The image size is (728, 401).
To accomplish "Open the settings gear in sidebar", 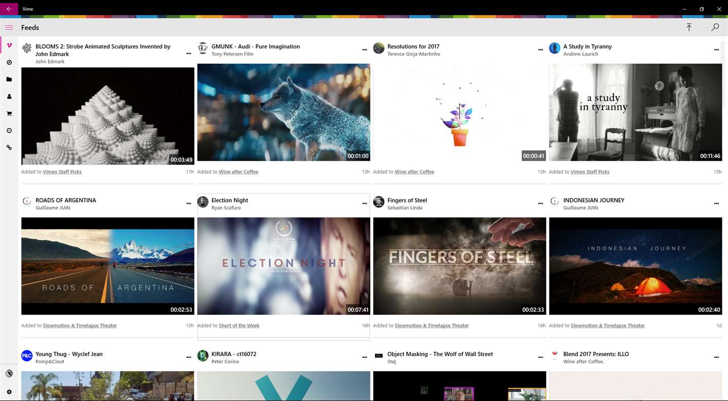I will [9, 392].
